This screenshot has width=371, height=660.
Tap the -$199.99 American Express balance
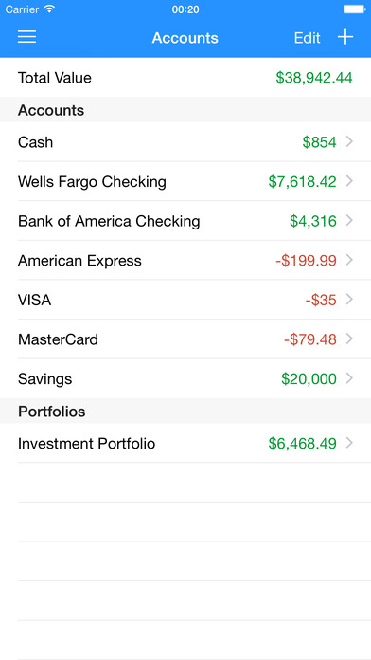tap(306, 261)
